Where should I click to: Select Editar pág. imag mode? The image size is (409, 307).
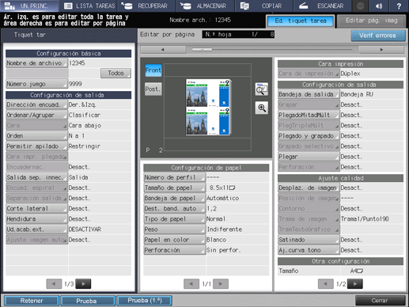(x=371, y=21)
